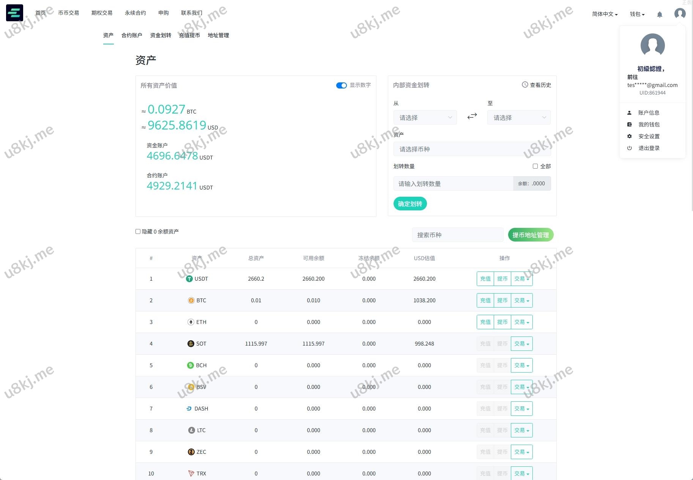Screen dimensions: 693x480
Task: Click the logout power icon
Action: (629, 148)
